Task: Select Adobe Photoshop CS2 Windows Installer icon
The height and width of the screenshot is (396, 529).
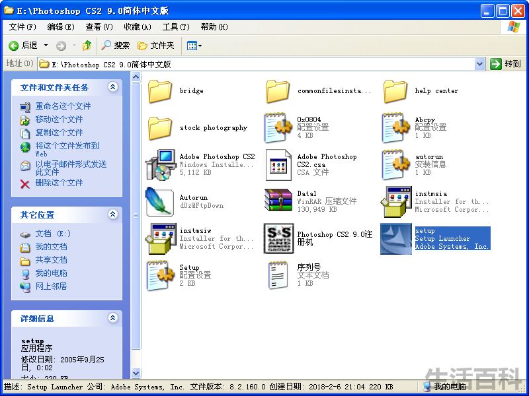Action: (161, 164)
